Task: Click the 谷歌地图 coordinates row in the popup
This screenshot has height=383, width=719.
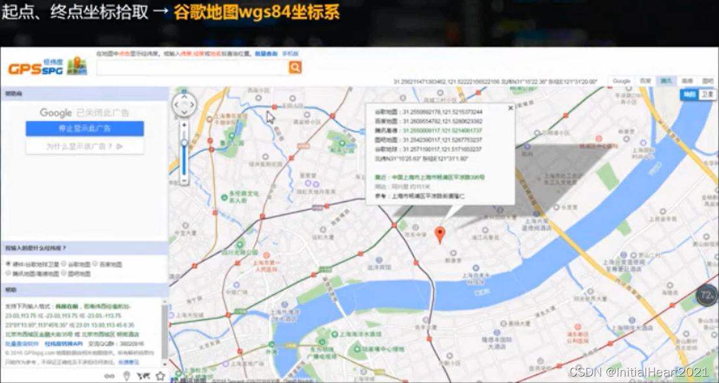Action: tap(428, 112)
